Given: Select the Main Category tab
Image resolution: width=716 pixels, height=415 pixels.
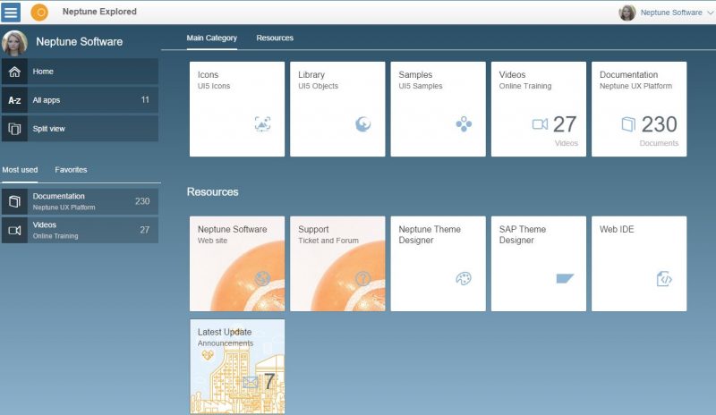Looking at the screenshot, I should coord(212,38).
